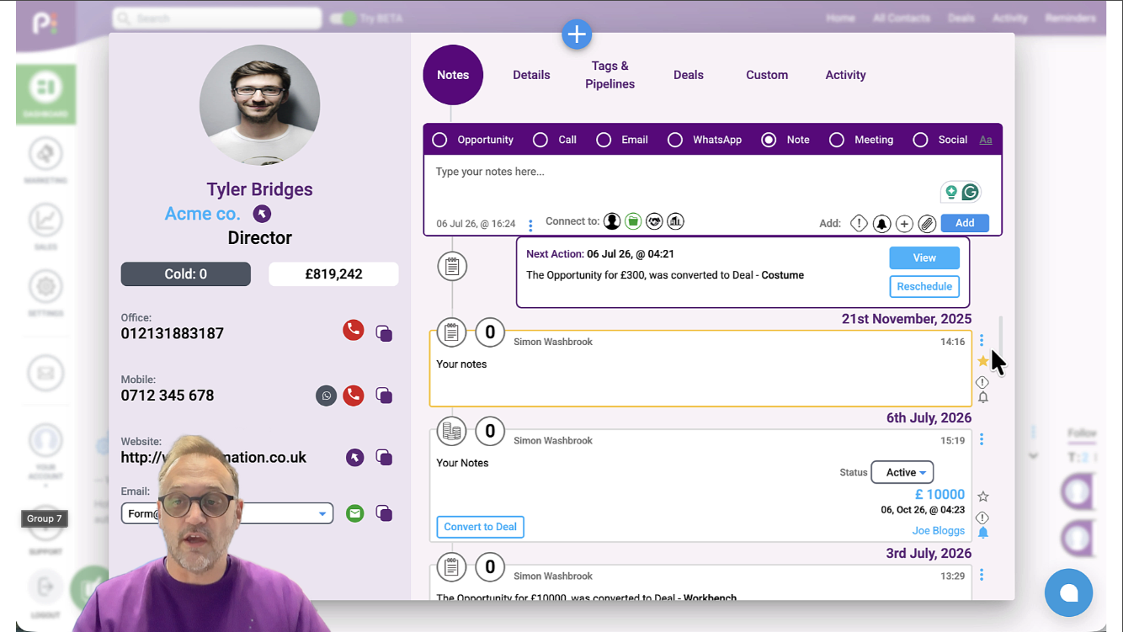Screen dimensions: 1123x632
Task: Copy the Website address
Action: click(384, 457)
